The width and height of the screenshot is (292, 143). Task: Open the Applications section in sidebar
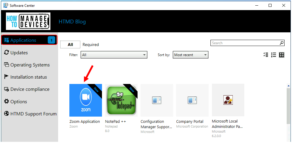[29, 40]
